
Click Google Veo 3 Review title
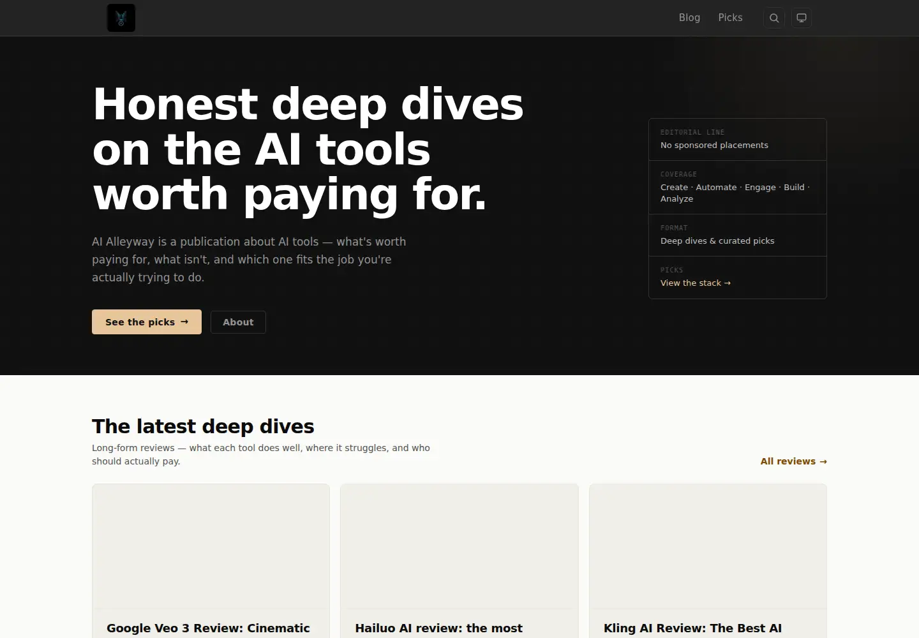tap(208, 628)
